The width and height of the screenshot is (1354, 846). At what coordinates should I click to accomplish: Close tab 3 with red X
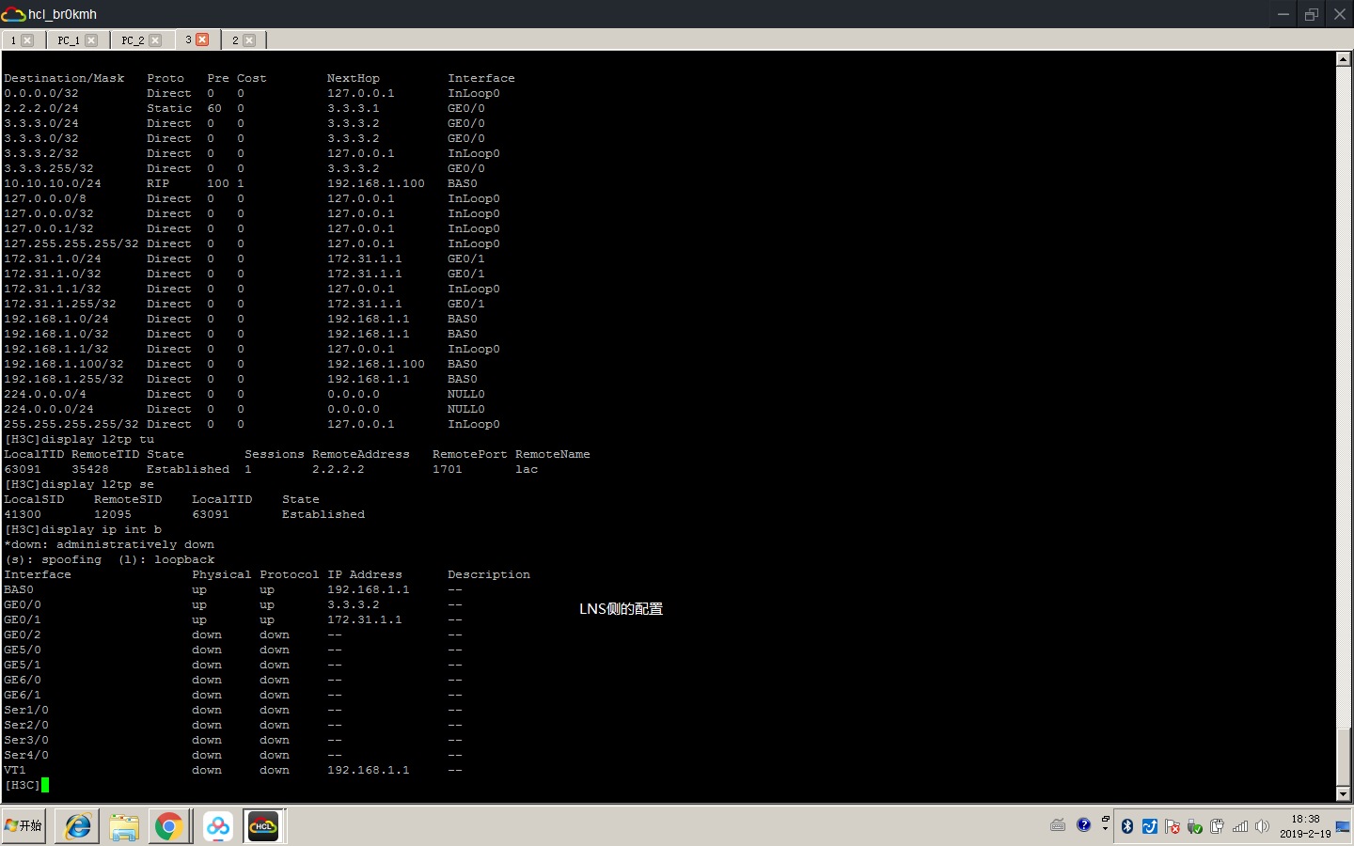point(202,39)
